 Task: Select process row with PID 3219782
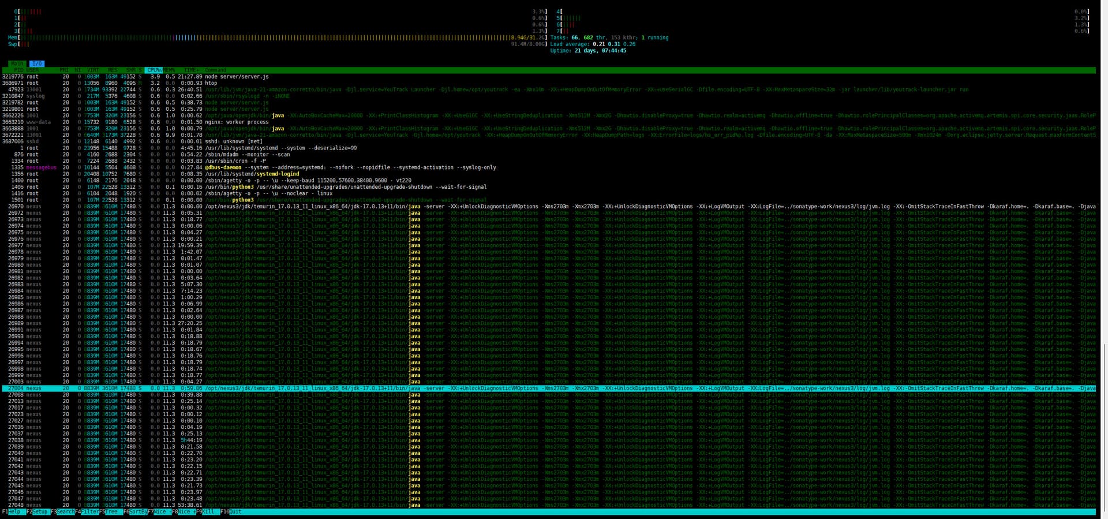[x=548, y=103]
